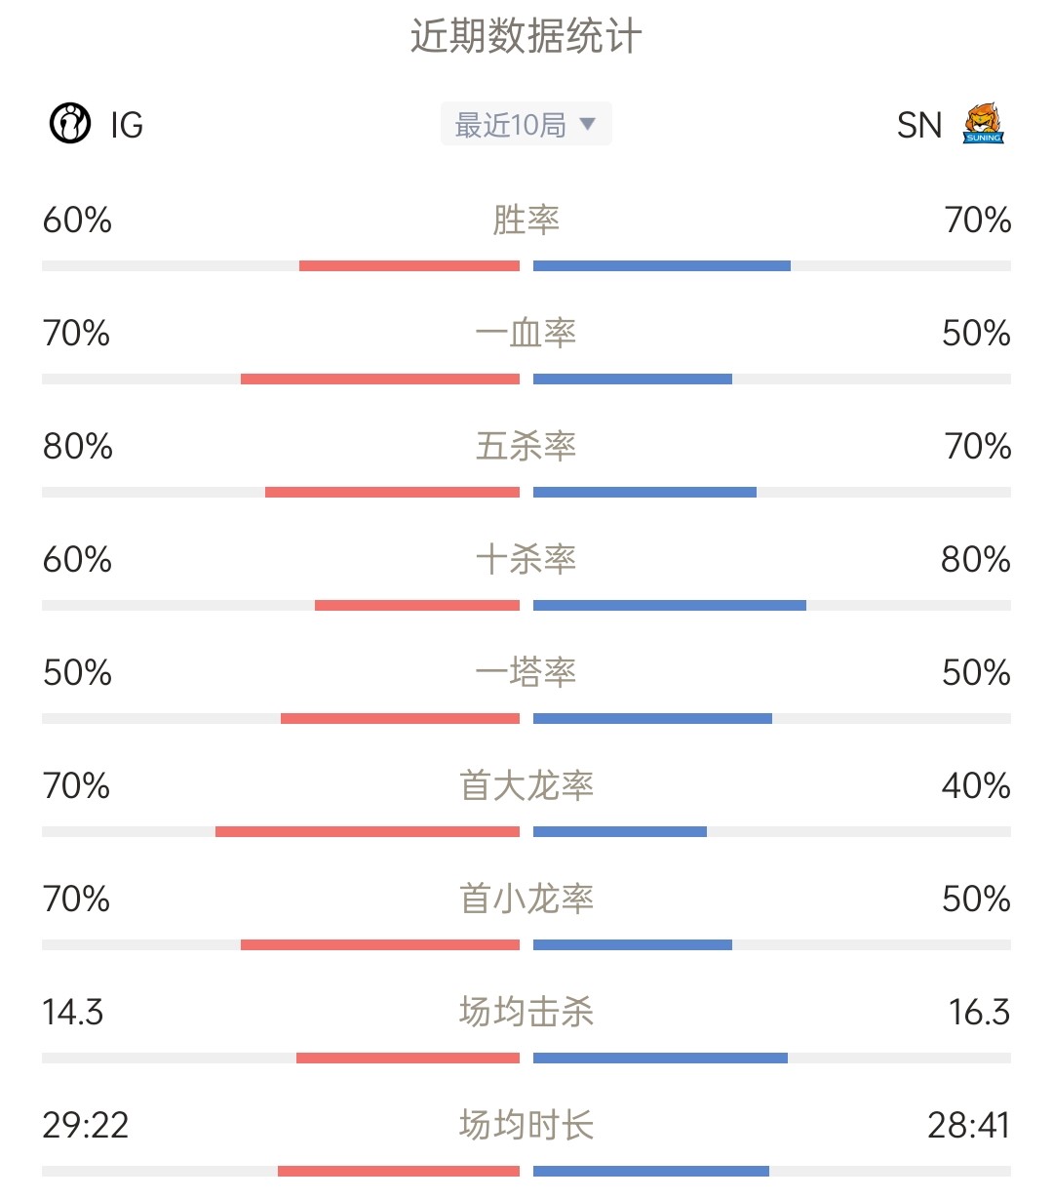Click the red IG bar for 五杀率
The height and width of the screenshot is (1199, 1053).
click(392, 493)
